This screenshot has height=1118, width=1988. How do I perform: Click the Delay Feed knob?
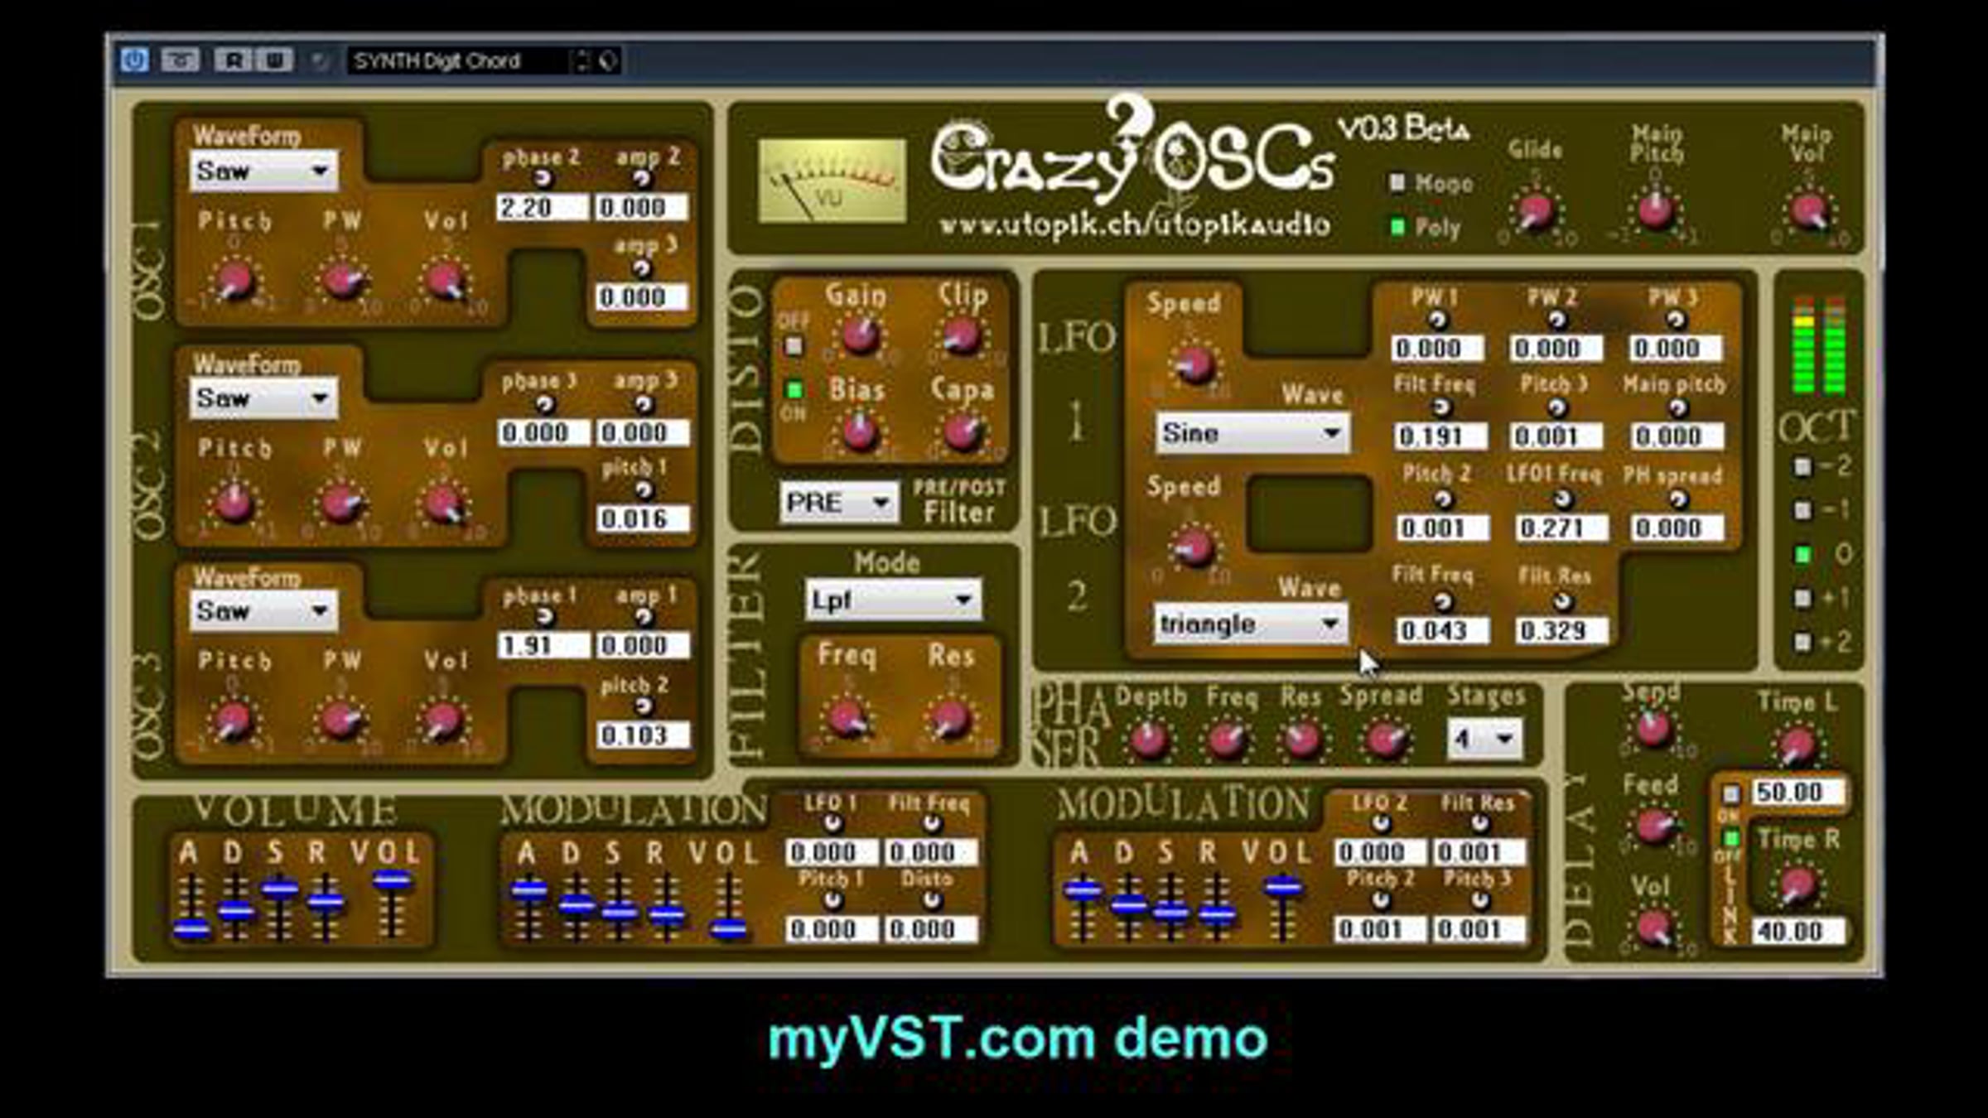1653,826
